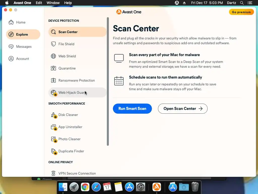258x194 pixels.
Task: Click the Quarantine biohazard icon
Action: pos(53,68)
